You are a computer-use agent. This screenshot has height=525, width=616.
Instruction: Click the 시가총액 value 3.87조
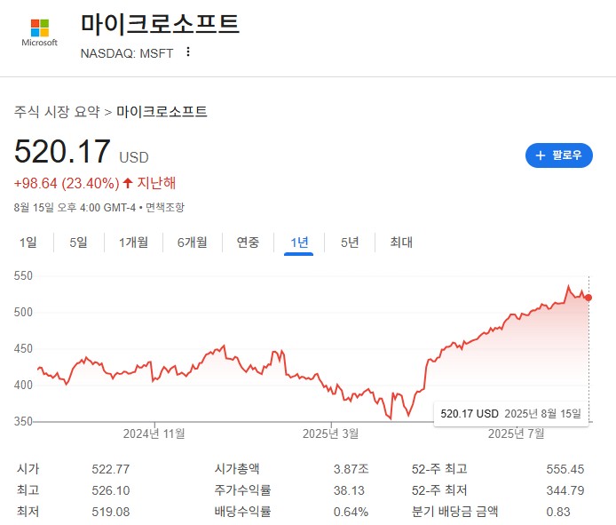click(351, 469)
